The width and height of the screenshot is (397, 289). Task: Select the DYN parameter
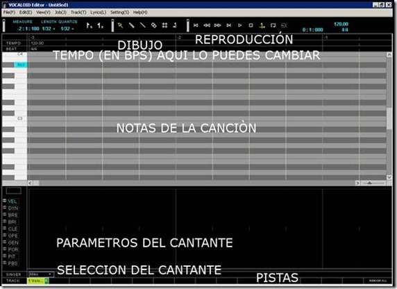point(13,208)
